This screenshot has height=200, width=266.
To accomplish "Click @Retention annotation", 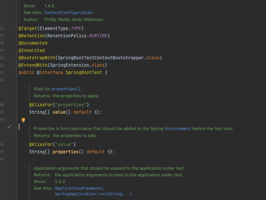I will coord(32,36).
